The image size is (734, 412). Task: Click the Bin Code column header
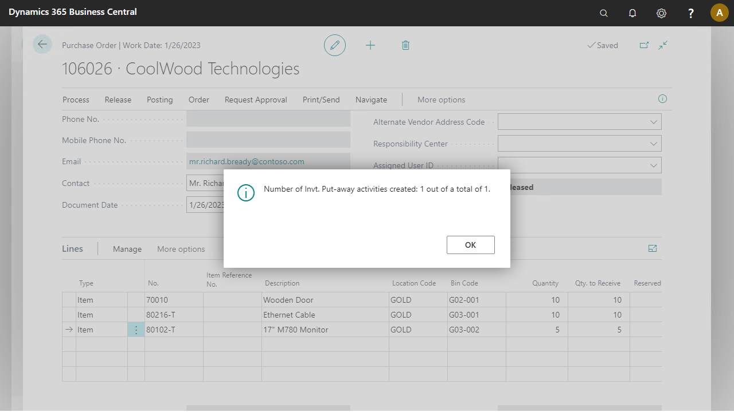[x=464, y=283]
